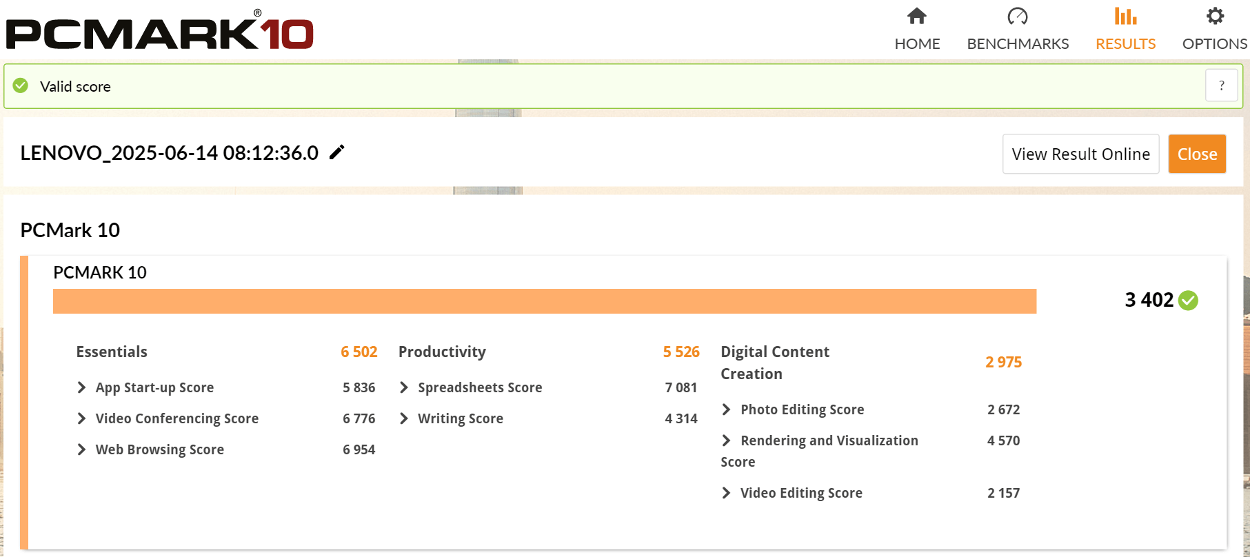Click the Essentials score 6 502

pyautogui.click(x=359, y=352)
